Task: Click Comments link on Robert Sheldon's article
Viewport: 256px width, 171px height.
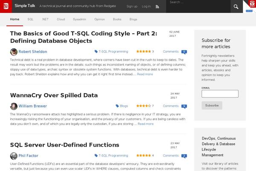Action: (x=171, y=52)
